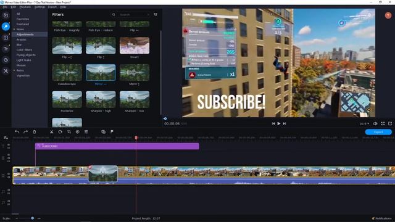Click the filter search magnifier icon
Screen dimensions: 395x222
pos(114,15)
